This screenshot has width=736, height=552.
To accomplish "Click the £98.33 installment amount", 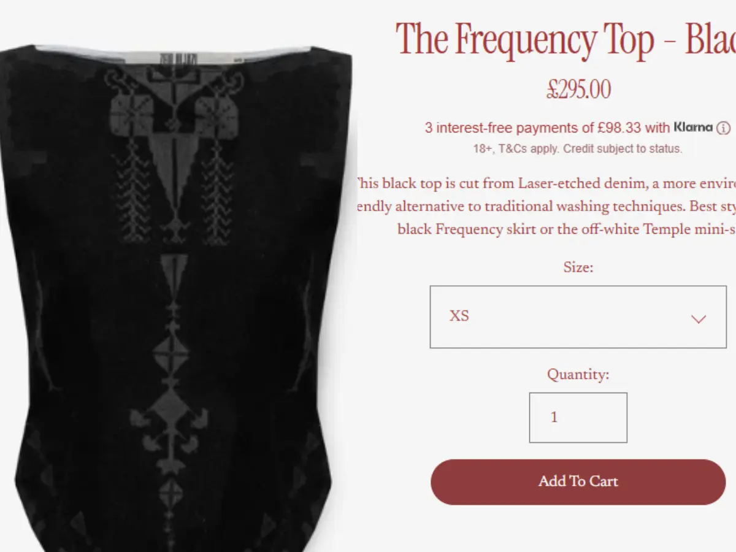I will 619,128.
